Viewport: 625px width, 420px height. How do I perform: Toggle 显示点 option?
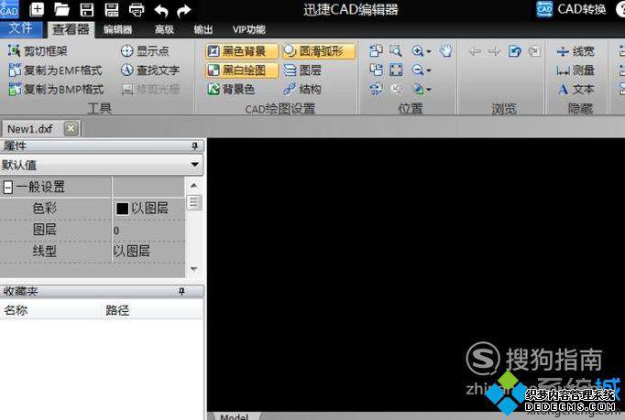145,51
